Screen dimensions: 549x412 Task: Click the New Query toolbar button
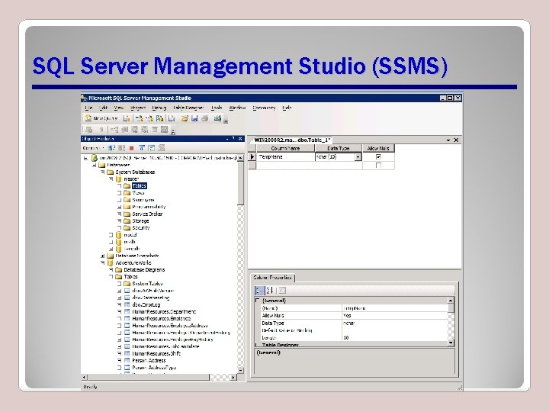tap(101, 118)
